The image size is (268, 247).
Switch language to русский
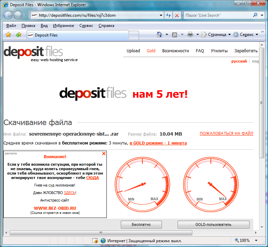tap(239, 61)
